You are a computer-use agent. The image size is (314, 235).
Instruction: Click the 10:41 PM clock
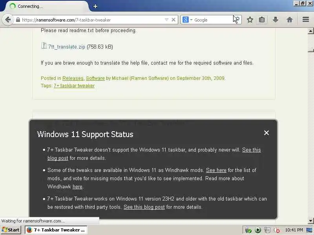pos(294,230)
